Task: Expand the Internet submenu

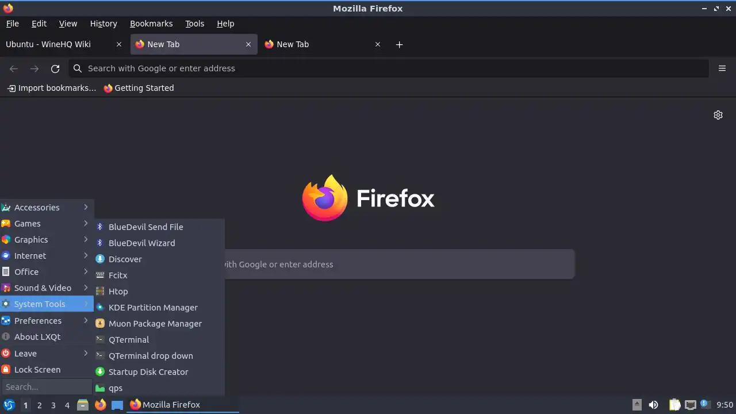Action: [x=47, y=256]
